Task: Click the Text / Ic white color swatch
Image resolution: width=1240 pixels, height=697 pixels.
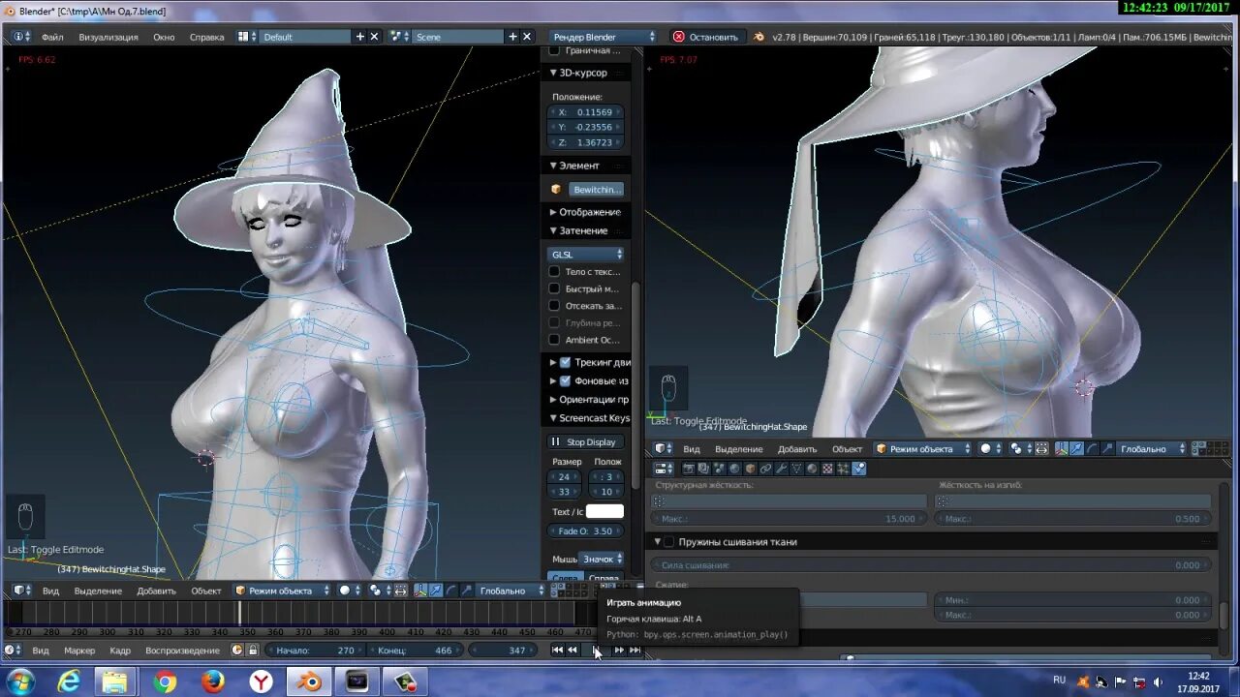Action: [604, 511]
